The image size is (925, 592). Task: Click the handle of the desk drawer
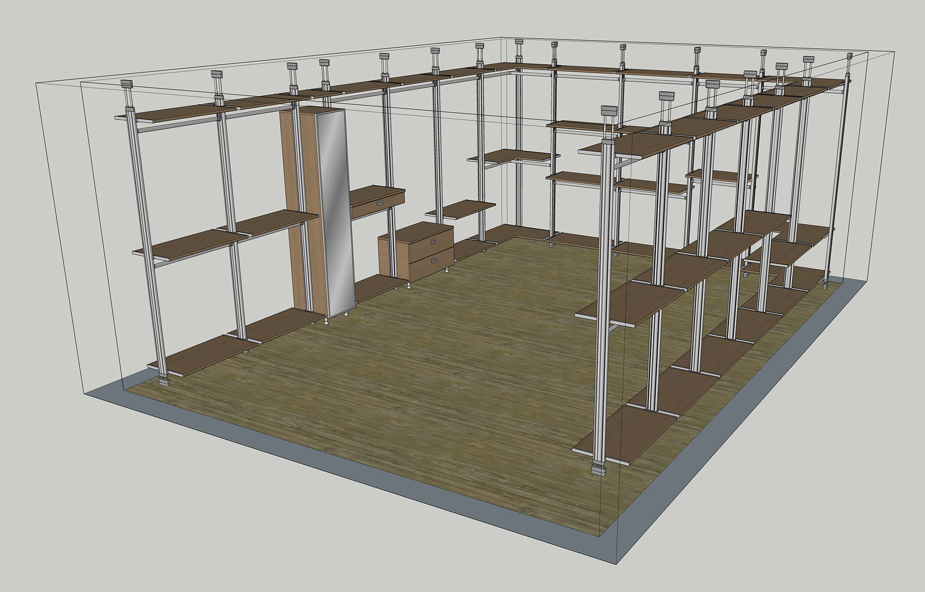pyautogui.click(x=379, y=204)
